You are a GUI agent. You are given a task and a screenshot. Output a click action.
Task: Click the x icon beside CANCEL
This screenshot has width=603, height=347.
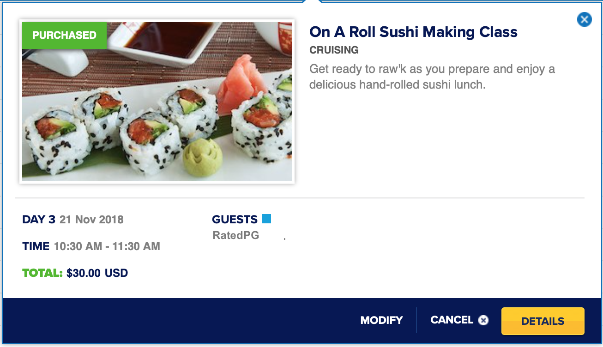tap(483, 320)
